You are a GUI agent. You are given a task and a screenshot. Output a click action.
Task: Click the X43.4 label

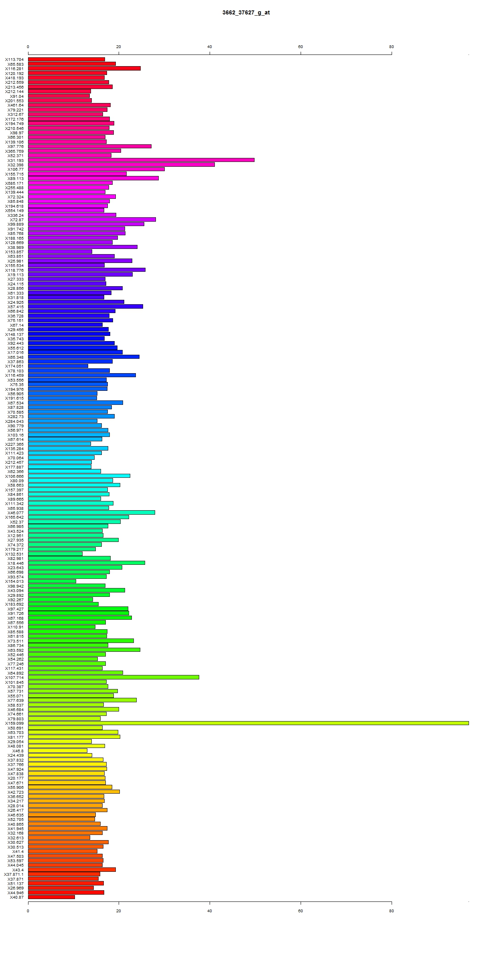coord(18,870)
